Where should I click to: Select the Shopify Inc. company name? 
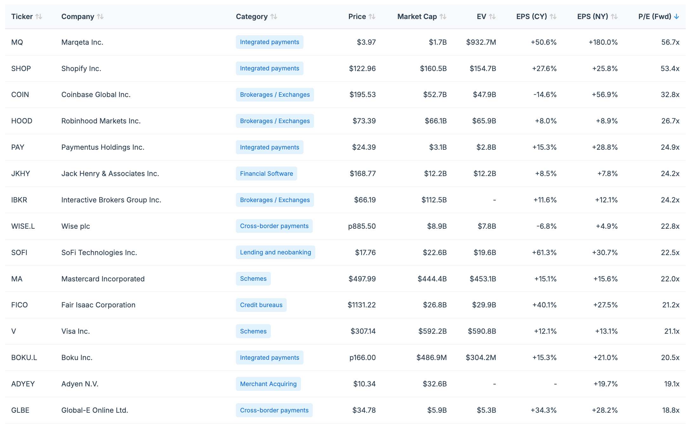81,69
